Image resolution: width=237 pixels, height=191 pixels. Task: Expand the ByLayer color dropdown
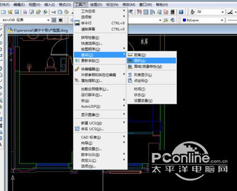click(222, 20)
